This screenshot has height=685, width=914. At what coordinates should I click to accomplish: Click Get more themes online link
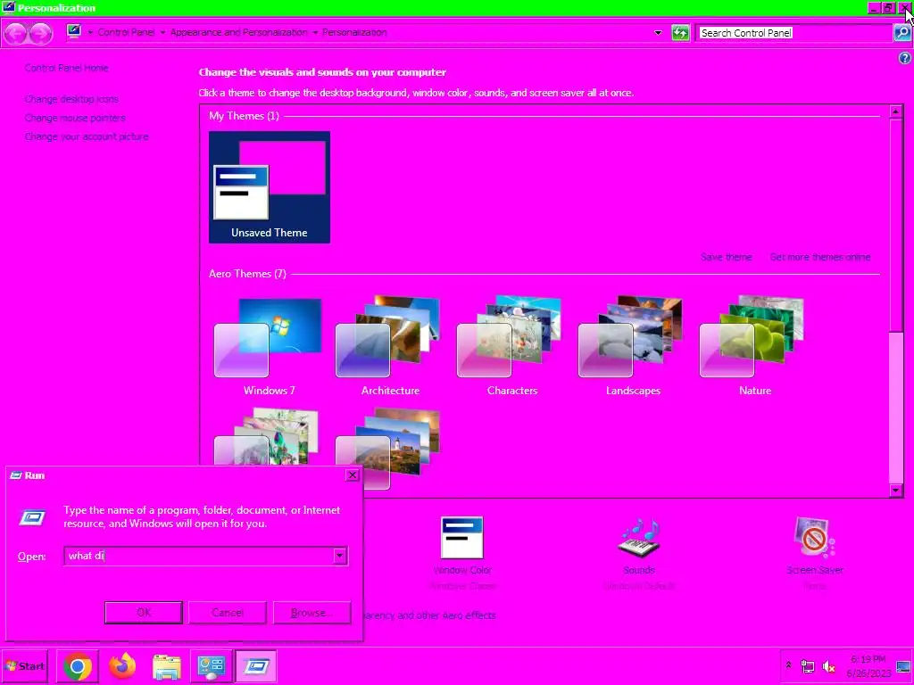[x=819, y=257]
